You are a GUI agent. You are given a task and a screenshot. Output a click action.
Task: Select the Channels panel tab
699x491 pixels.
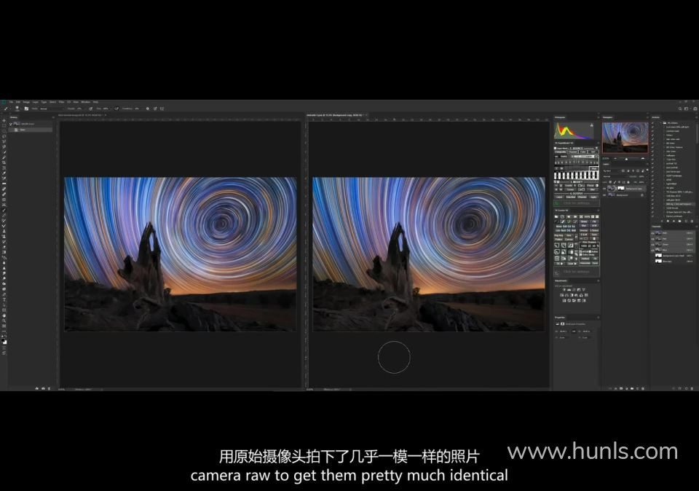pyautogui.click(x=656, y=227)
